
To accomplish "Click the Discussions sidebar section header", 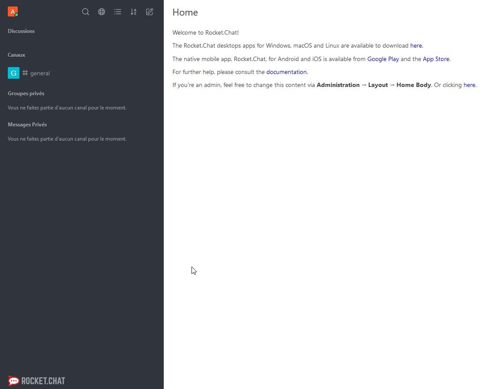I will pyautogui.click(x=21, y=31).
